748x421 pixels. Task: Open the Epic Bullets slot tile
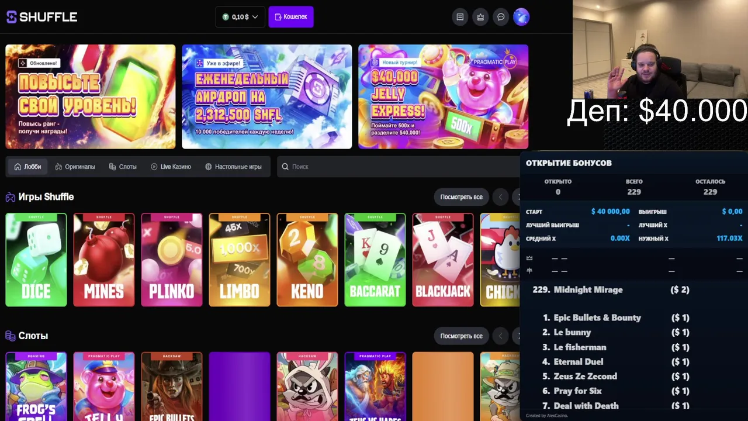[x=172, y=387]
